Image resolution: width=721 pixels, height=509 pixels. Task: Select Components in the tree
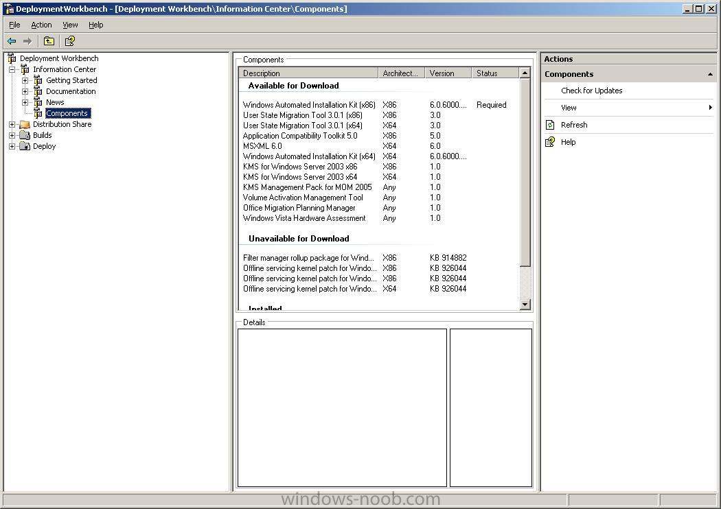point(67,113)
